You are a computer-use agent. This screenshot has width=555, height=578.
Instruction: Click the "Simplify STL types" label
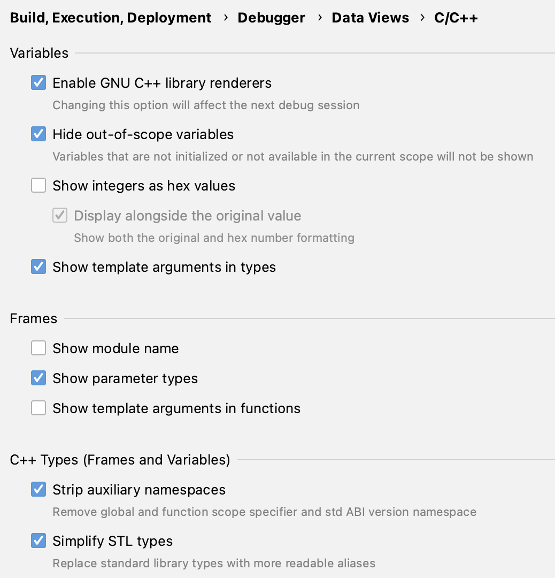(x=112, y=541)
